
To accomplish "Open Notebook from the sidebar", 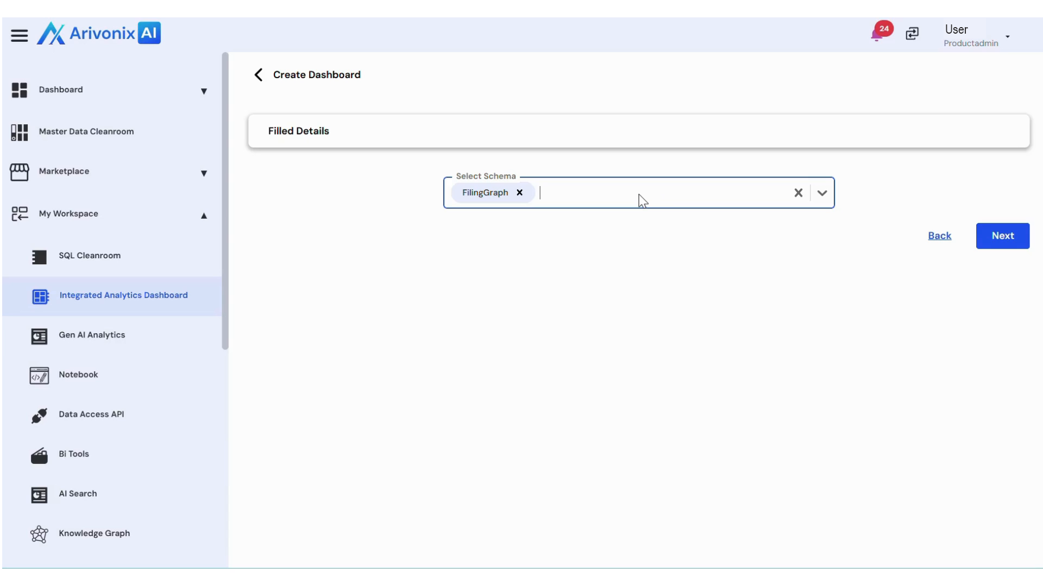I will coord(78,375).
